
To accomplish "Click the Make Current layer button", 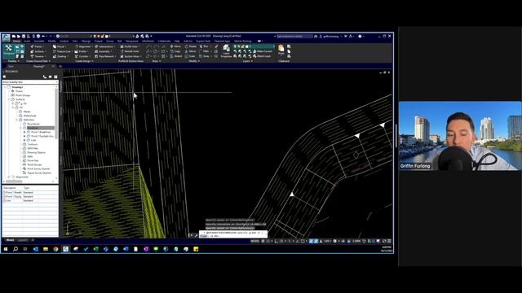I will pos(263,51).
